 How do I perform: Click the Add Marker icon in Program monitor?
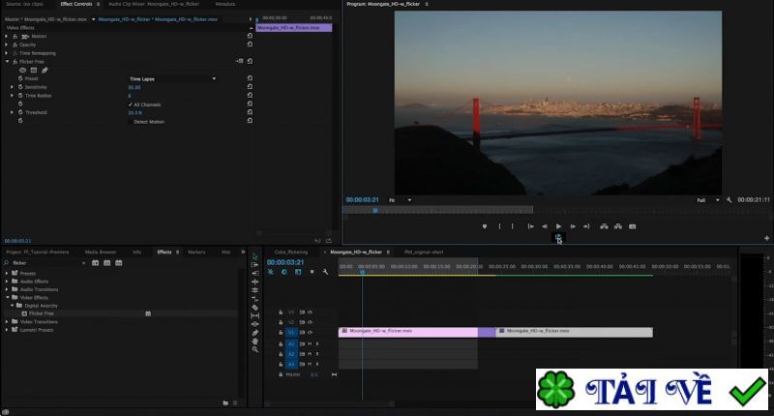click(x=484, y=226)
